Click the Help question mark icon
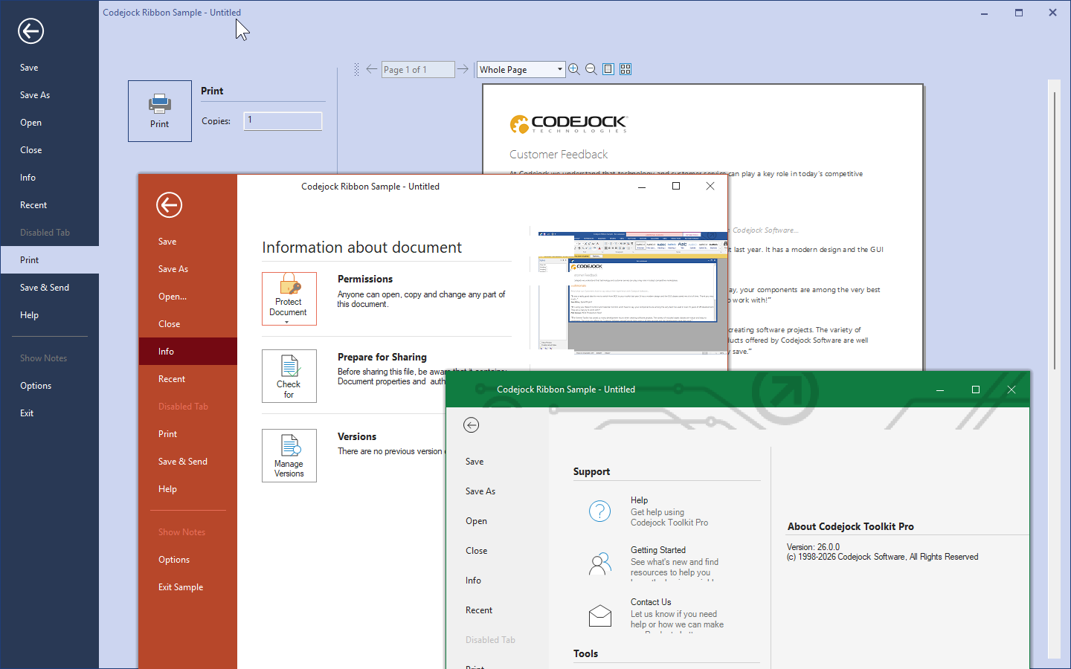1071x669 pixels. point(600,511)
